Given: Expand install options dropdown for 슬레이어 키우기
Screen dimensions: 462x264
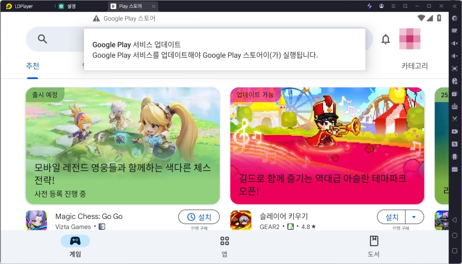Looking at the screenshot, I should [x=414, y=217].
